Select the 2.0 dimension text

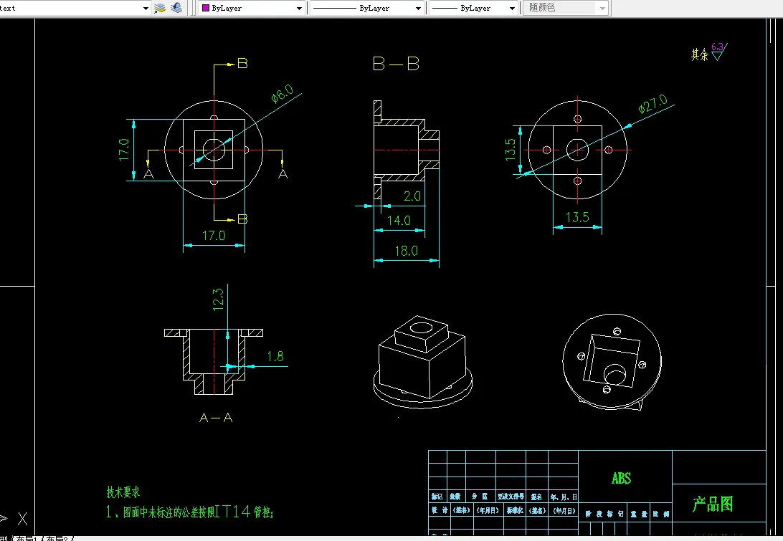(x=412, y=196)
